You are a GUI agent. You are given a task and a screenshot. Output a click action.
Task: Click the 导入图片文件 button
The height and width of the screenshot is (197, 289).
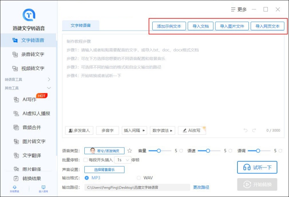pyautogui.click(x=232, y=26)
